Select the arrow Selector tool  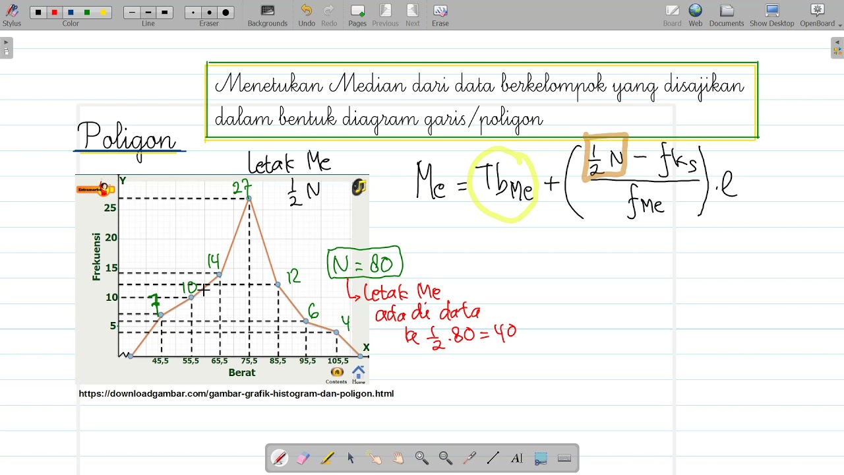(351, 458)
